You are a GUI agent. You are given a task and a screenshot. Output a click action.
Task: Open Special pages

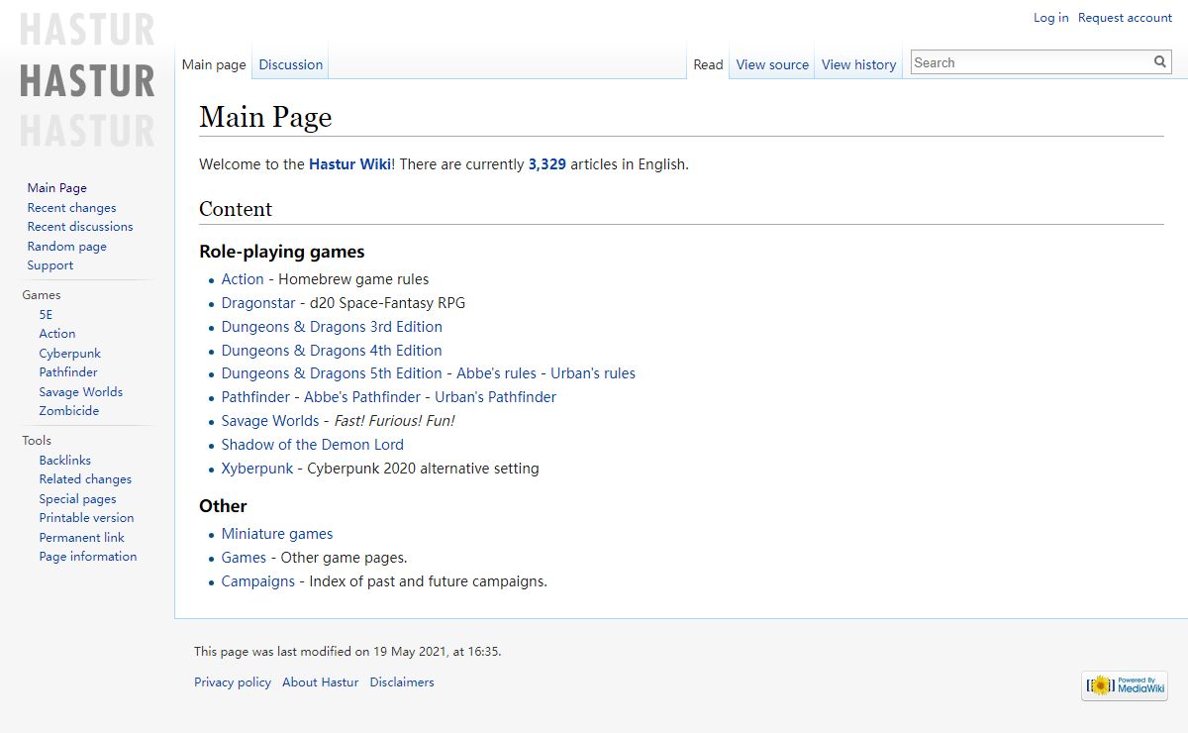pyautogui.click(x=78, y=499)
